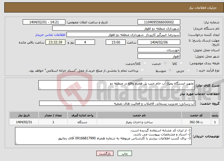Click the quantity cell 1 in service row
This screenshot has height=161, width=224.
(x=53, y=122)
